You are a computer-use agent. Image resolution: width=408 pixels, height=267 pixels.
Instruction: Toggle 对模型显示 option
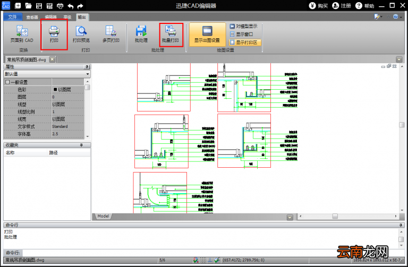[243, 26]
